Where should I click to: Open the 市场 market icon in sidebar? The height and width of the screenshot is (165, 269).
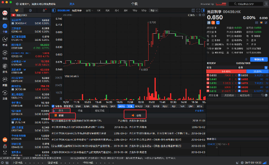pyautogui.click(x=5, y=40)
